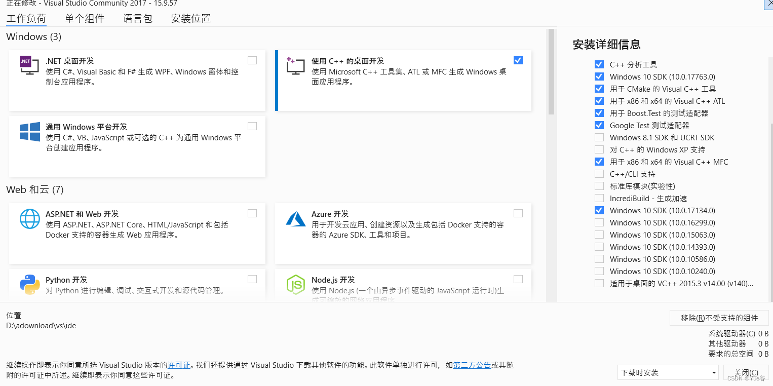Close the installer window with X
Viewport: 773px width, 386px height.
[768, 4]
